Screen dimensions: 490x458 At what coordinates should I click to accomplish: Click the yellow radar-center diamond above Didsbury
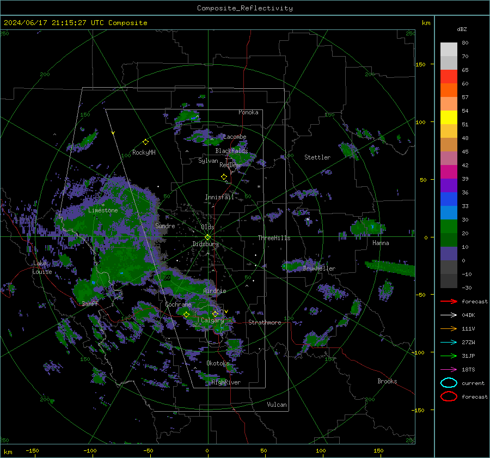207,237
